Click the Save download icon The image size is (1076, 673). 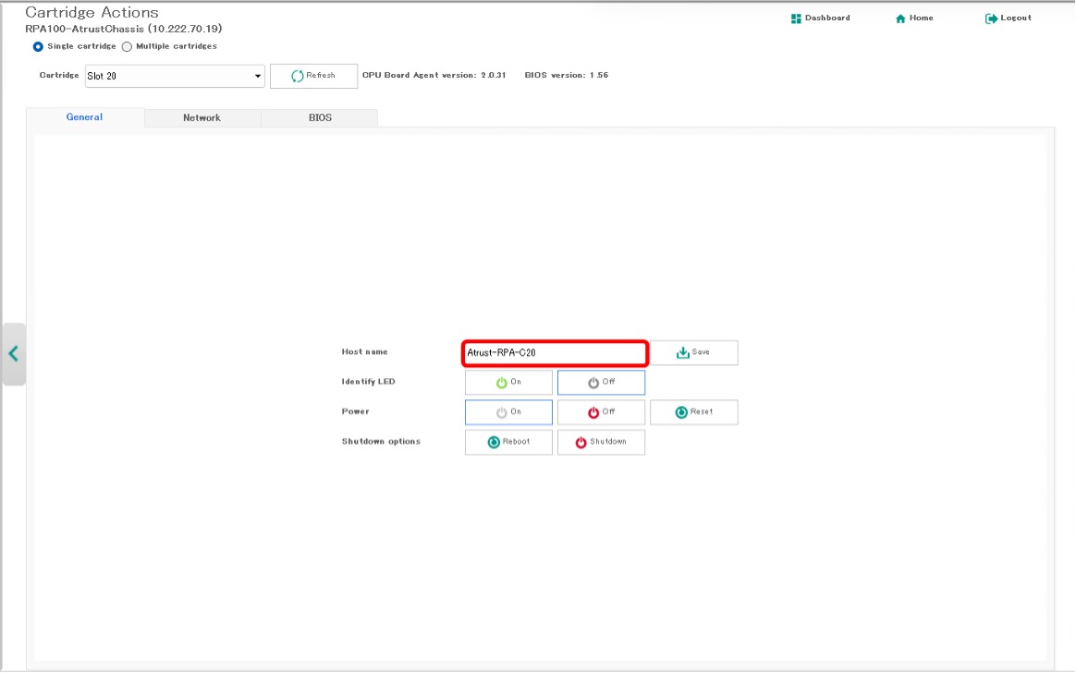pos(683,352)
